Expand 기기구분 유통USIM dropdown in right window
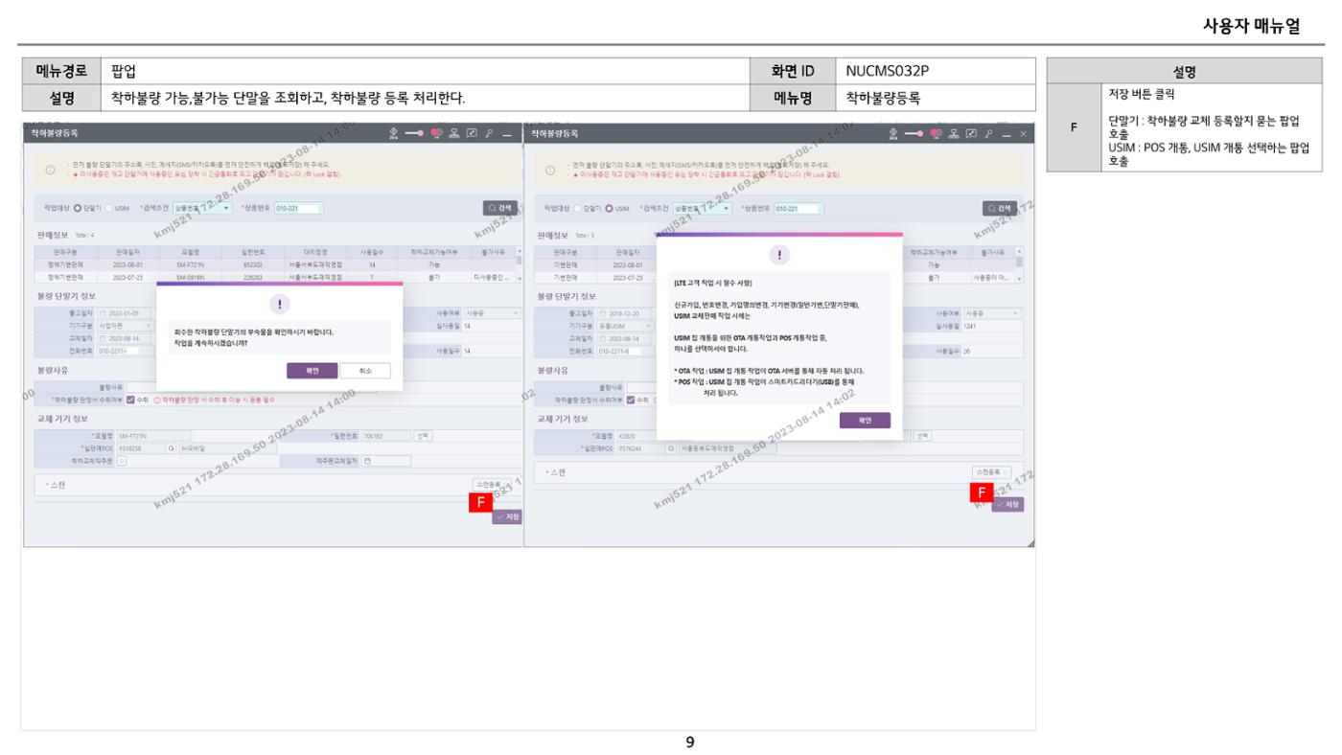1342x755 pixels. click(626, 325)
